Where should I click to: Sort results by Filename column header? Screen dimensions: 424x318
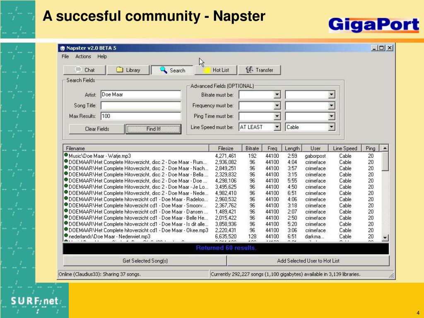click(x=136, y=148)
